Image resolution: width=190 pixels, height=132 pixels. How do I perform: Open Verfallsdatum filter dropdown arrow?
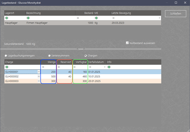tap(105, 67)
